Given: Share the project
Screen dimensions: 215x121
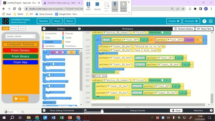Looking at the screenshot, I should coord(57,21).
